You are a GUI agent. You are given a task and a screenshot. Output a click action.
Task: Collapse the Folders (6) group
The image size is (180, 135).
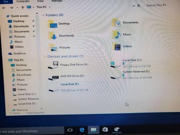pos(43,15)
